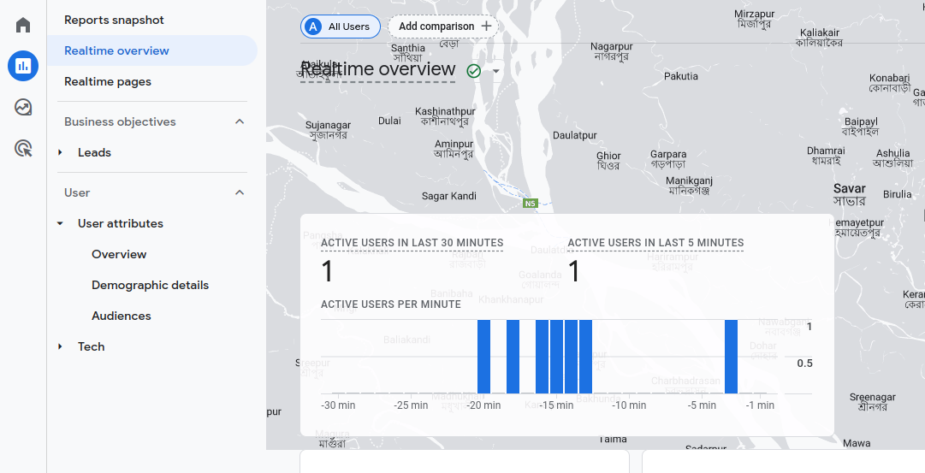925x473 pixels.
Task: Click the Kaliakair map label
Action: pyautogui.click(x=820, y=38)
